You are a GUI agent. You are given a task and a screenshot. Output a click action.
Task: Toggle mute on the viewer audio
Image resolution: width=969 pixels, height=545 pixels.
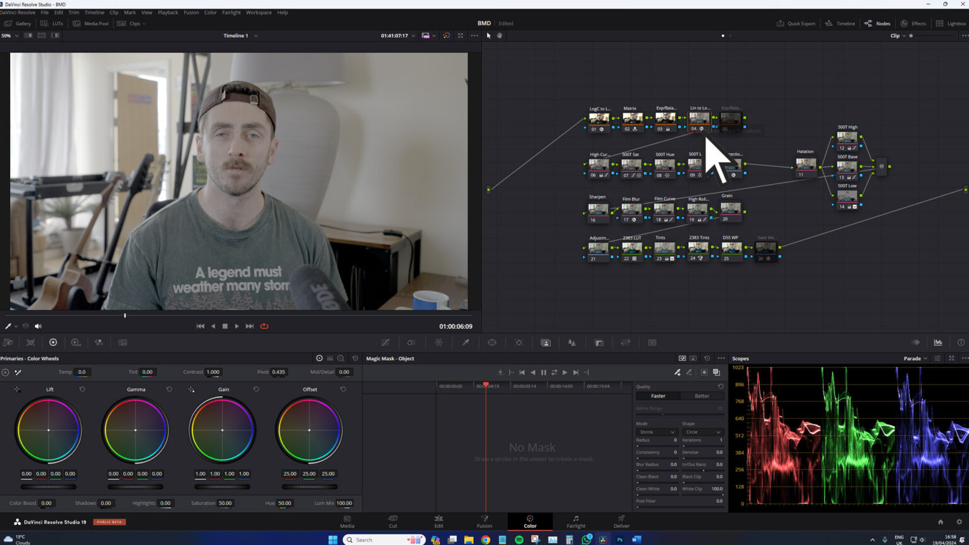tap(38, 326)
